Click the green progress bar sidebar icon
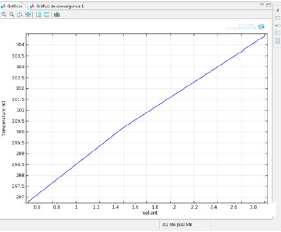The width and height of the screenshot is (281, 232). (277, 25)
